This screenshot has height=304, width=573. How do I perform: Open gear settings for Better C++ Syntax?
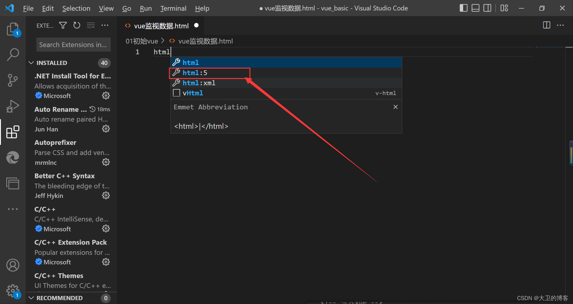[106, 196]
